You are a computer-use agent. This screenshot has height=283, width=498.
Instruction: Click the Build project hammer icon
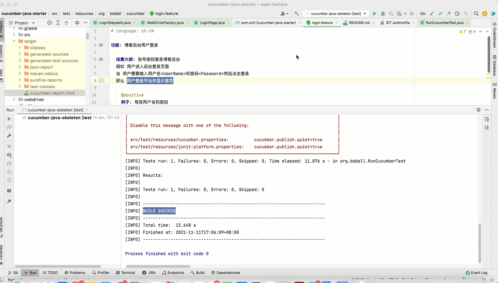296,14
